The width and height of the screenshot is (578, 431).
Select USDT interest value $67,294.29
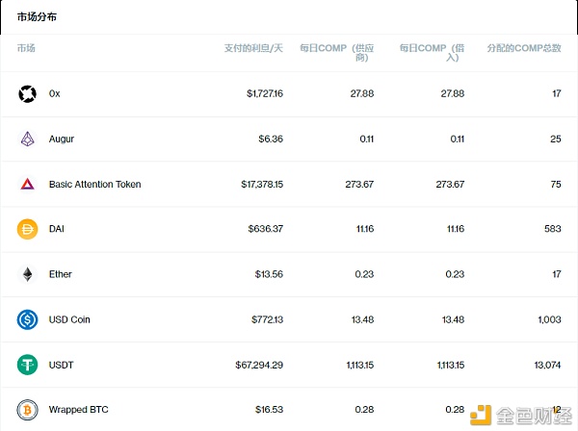click(259, 365)
